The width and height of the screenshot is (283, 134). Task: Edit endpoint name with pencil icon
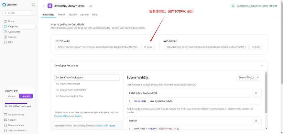(x=91, y=6)
